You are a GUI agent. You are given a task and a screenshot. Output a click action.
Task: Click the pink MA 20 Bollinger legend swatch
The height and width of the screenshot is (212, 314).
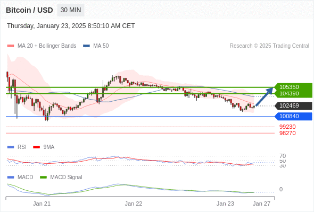click(11, 46)
